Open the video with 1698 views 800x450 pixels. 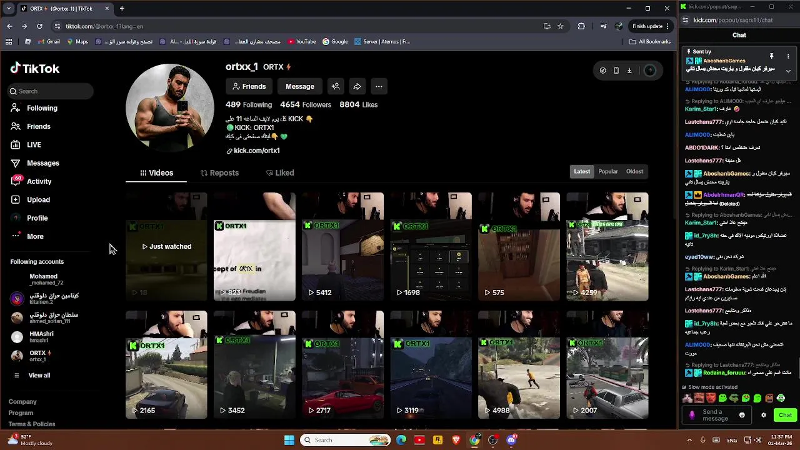click(431, 247)
